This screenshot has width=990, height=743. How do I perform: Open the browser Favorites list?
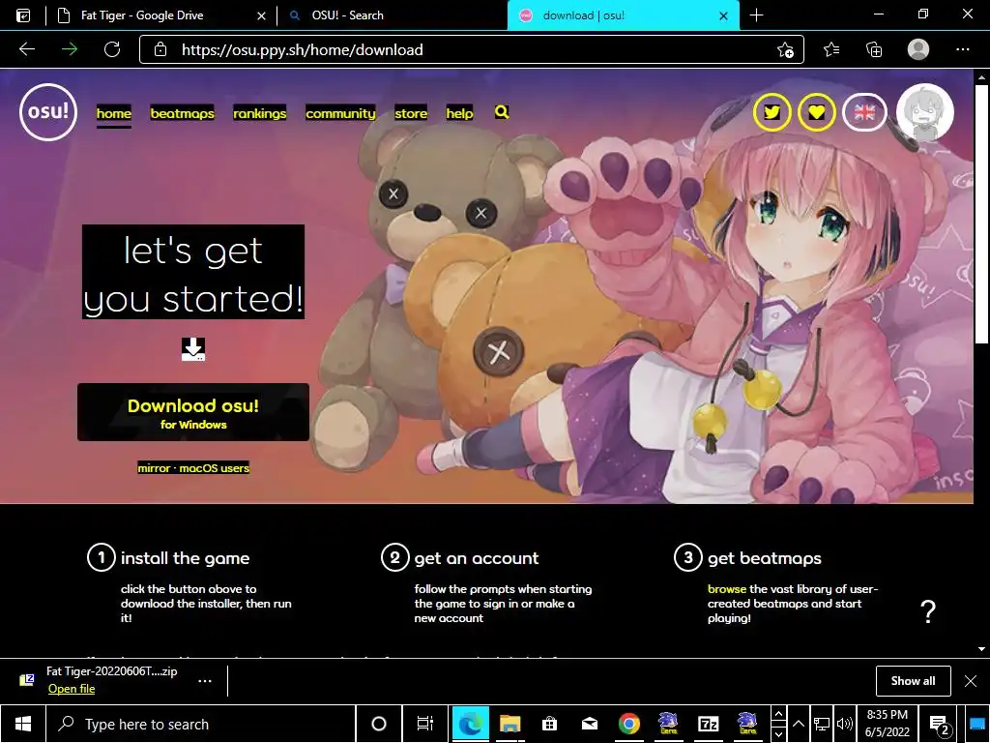[x=831, y=49]
